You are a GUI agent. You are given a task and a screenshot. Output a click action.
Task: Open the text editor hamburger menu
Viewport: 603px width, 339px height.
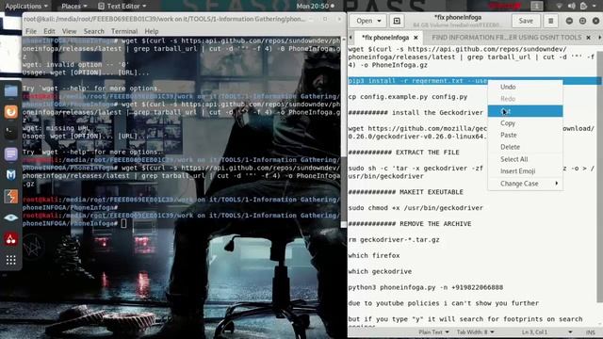coord(550,21)
